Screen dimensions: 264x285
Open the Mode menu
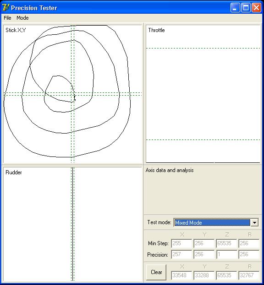tap(22, 18)
